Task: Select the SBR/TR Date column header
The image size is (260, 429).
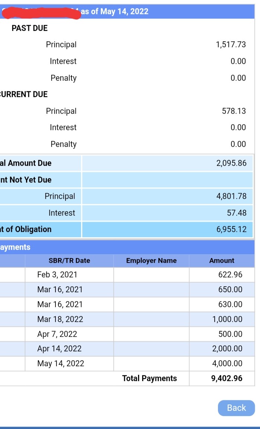Action: pyautogui.click(x=69, y=261)
